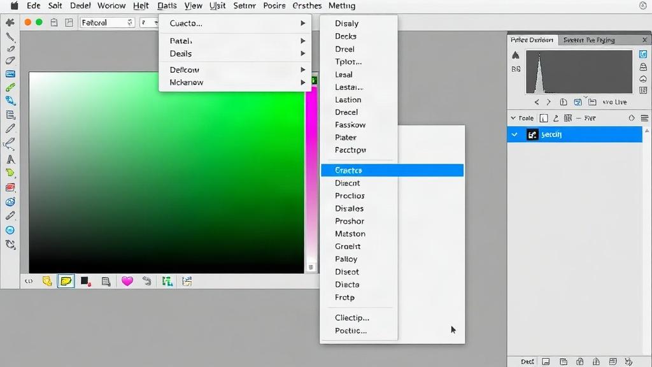Viewport: 652px width, 367px height.
Task: Click the histogram graph in the right panel
Action: 579,71
